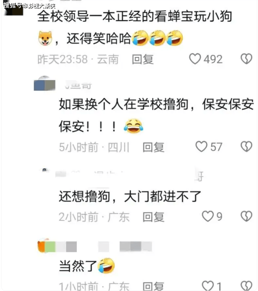The width and height of the screenshot is (258, 291).
Task: Like the 大门都进不了 comment
Action: coord(208,216)
